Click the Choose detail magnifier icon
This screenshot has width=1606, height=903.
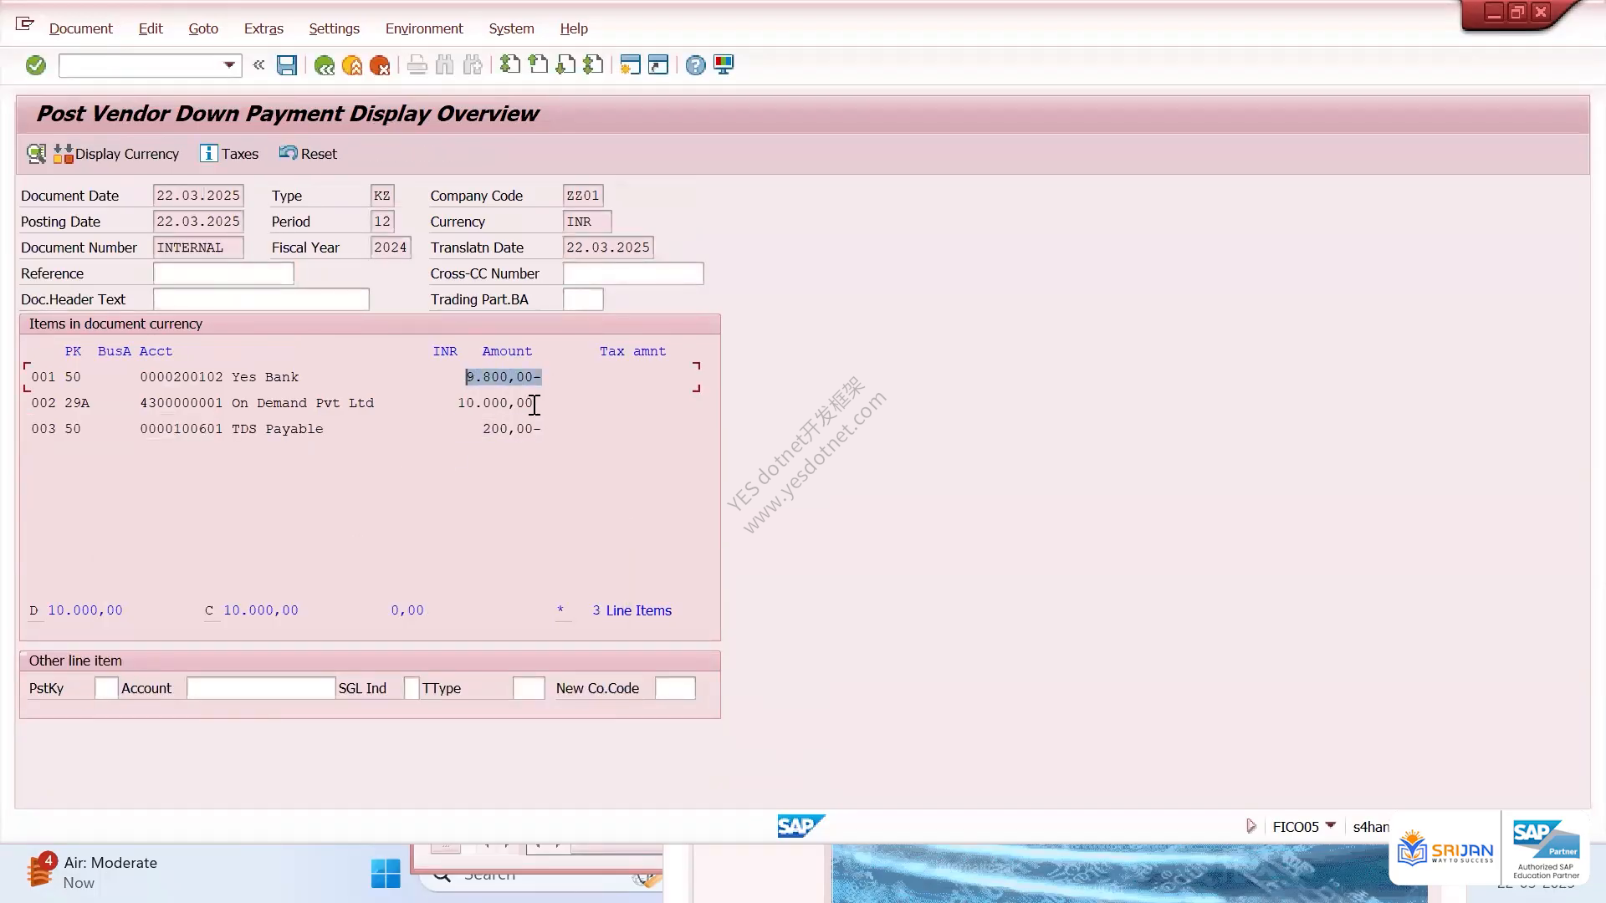point(36,154)
